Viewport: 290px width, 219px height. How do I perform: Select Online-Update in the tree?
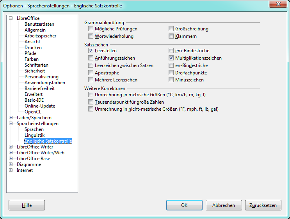40,106
